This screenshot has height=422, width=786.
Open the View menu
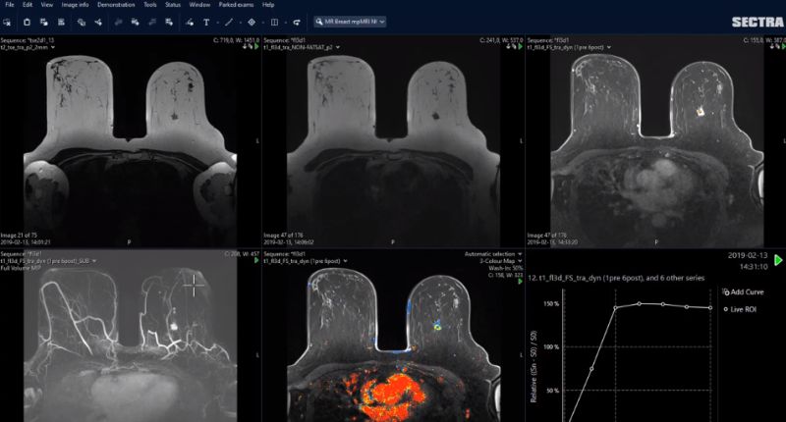(47, 5)
